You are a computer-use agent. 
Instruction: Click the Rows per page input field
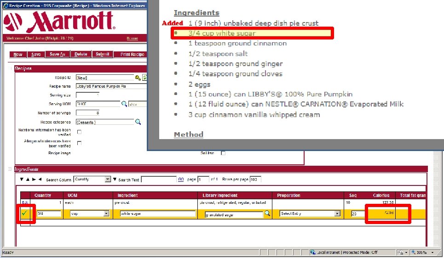(x=255, y=179)
